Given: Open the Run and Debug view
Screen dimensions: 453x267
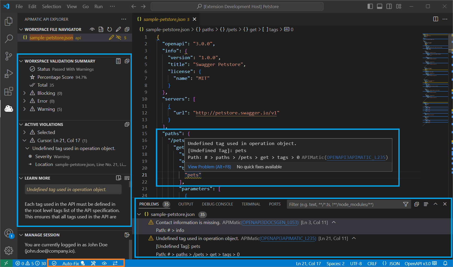Looking at the screenshot, I should (9, 74).
